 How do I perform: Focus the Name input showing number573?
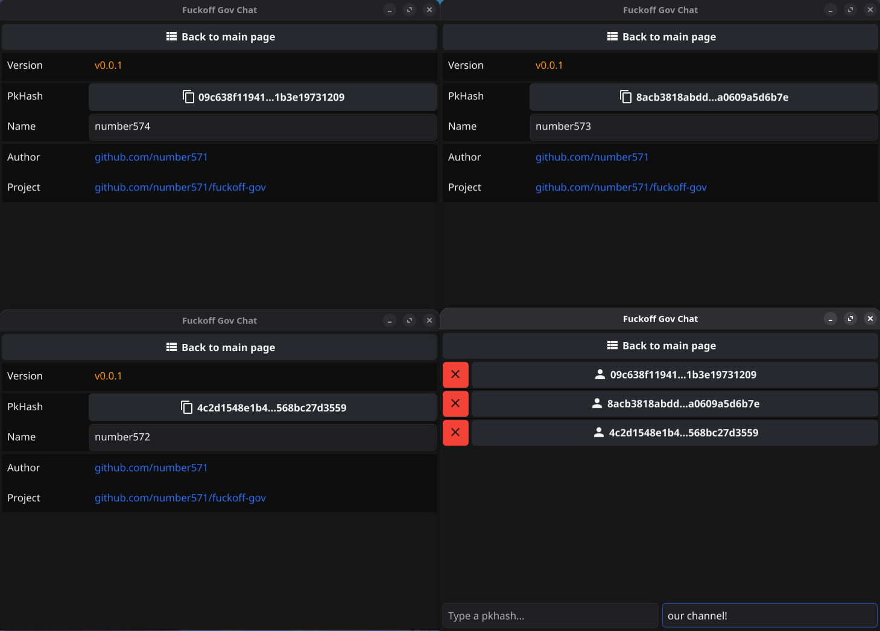coord(703,127)
